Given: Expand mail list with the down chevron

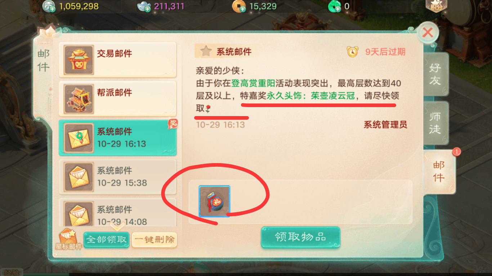Looking at the screenshot, I should [117, 226].
